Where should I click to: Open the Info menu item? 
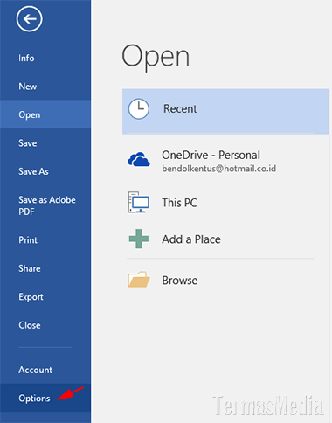click(x=45, y=58)
